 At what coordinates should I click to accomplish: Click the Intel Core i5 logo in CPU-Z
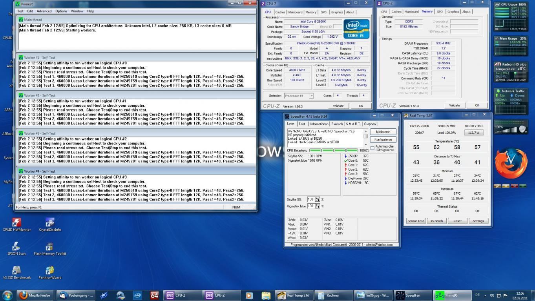click(356, 29)
